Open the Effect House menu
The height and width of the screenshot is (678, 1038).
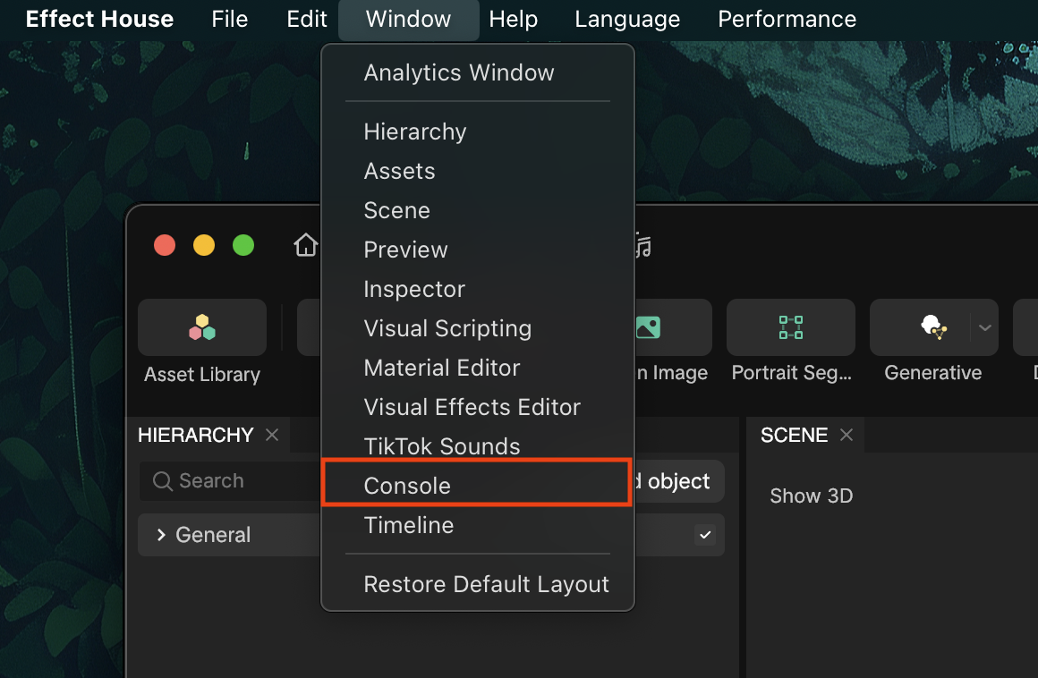pyautogui.click(x=99, y=19)
